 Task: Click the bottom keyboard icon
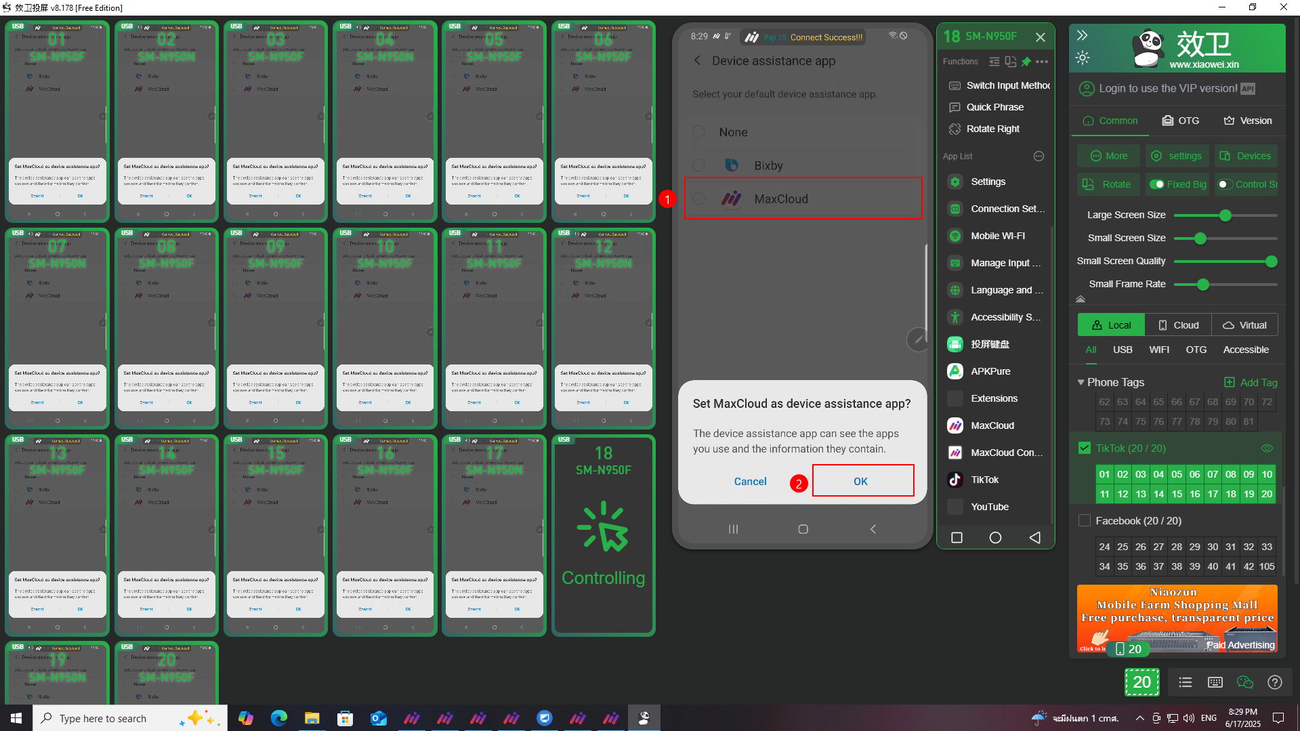pyautogui.click(x=1215, y=682)
